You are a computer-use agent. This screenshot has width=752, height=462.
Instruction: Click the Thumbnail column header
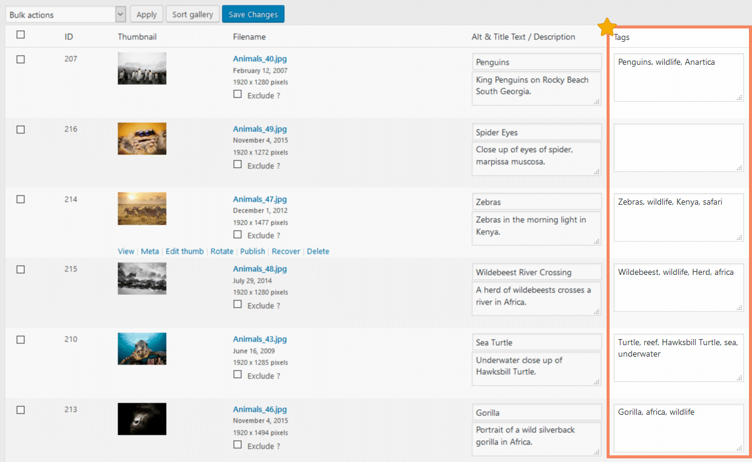[x=137, y=37]
